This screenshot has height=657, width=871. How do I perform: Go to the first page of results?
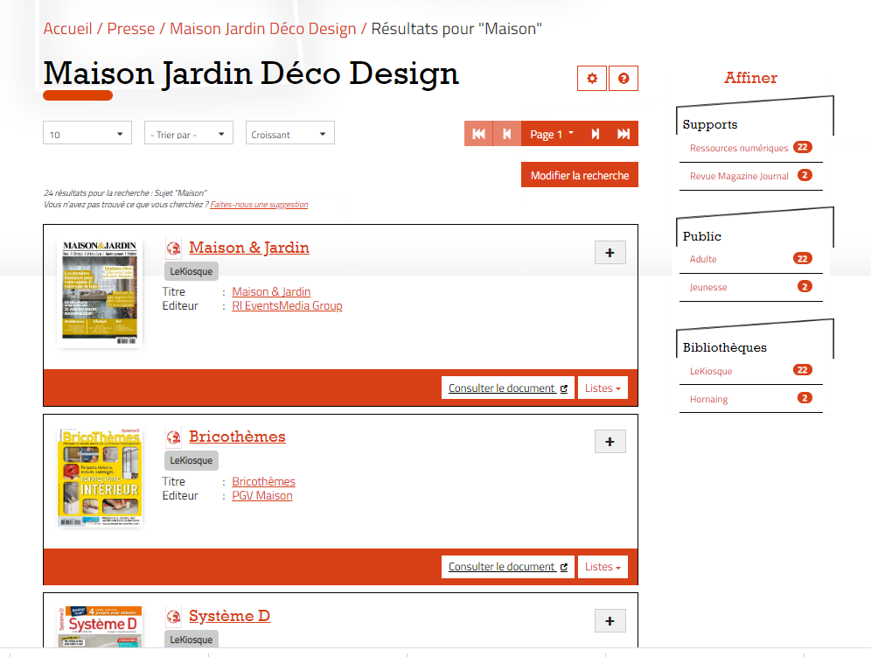(478, 134)
